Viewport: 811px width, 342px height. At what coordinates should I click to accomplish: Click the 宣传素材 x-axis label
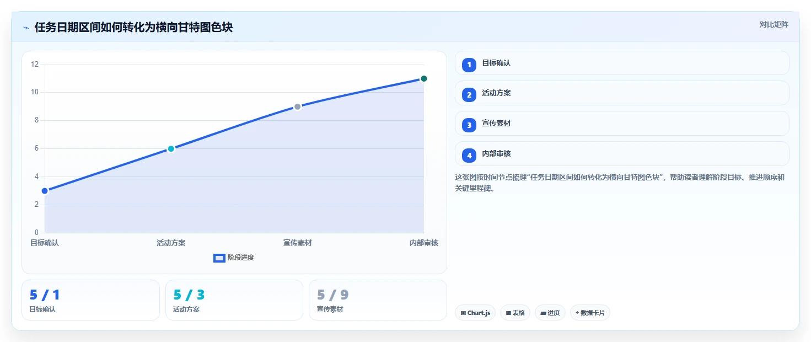click(x=297, y=243)
